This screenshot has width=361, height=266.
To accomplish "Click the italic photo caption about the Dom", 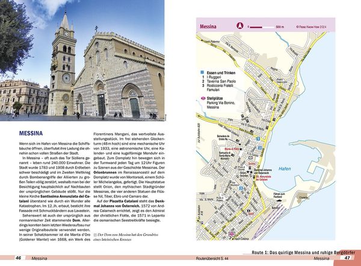I will point(126,237).
